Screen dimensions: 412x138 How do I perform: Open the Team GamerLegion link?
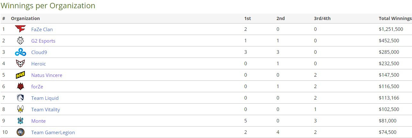pyautogui.click(x=53, y=132)
